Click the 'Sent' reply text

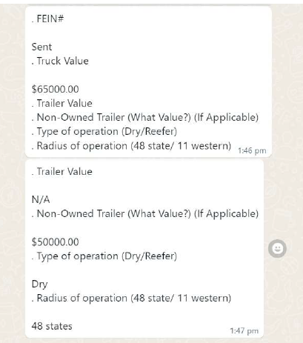pyautogui.click(x=41, y=47)
